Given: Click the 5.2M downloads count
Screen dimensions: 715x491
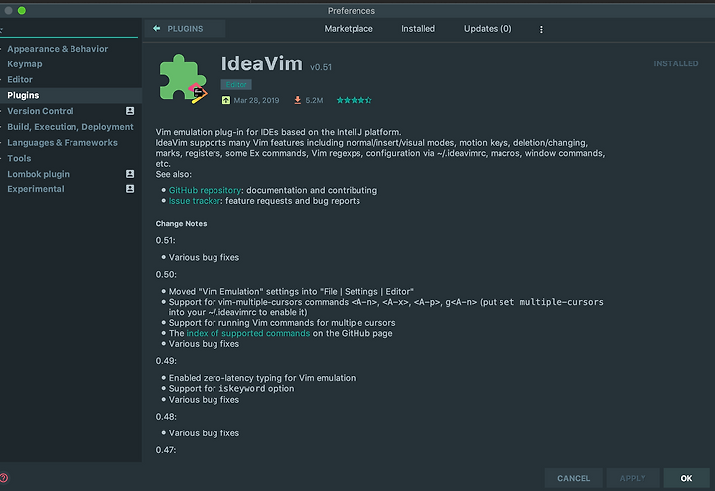Looking at the screenshot, I should 314,100.
